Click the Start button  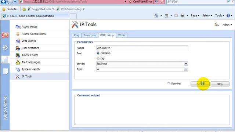(200, 84)
